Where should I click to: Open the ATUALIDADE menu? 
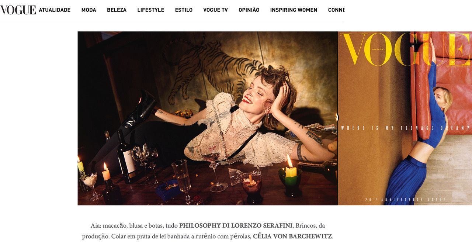[x=55, y=10]
